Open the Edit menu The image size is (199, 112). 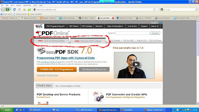coord(7,5)
